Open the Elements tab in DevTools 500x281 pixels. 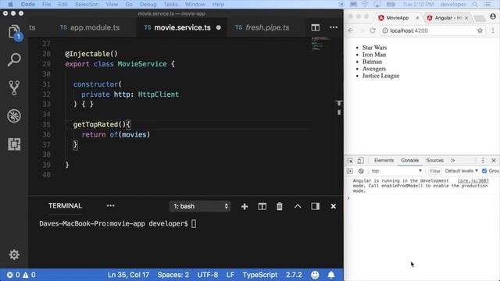point(384,161)
